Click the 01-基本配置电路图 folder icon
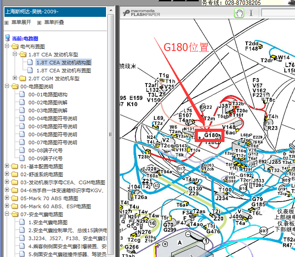The width and height of the screenshot is (295, 257). tap(15, 166)
